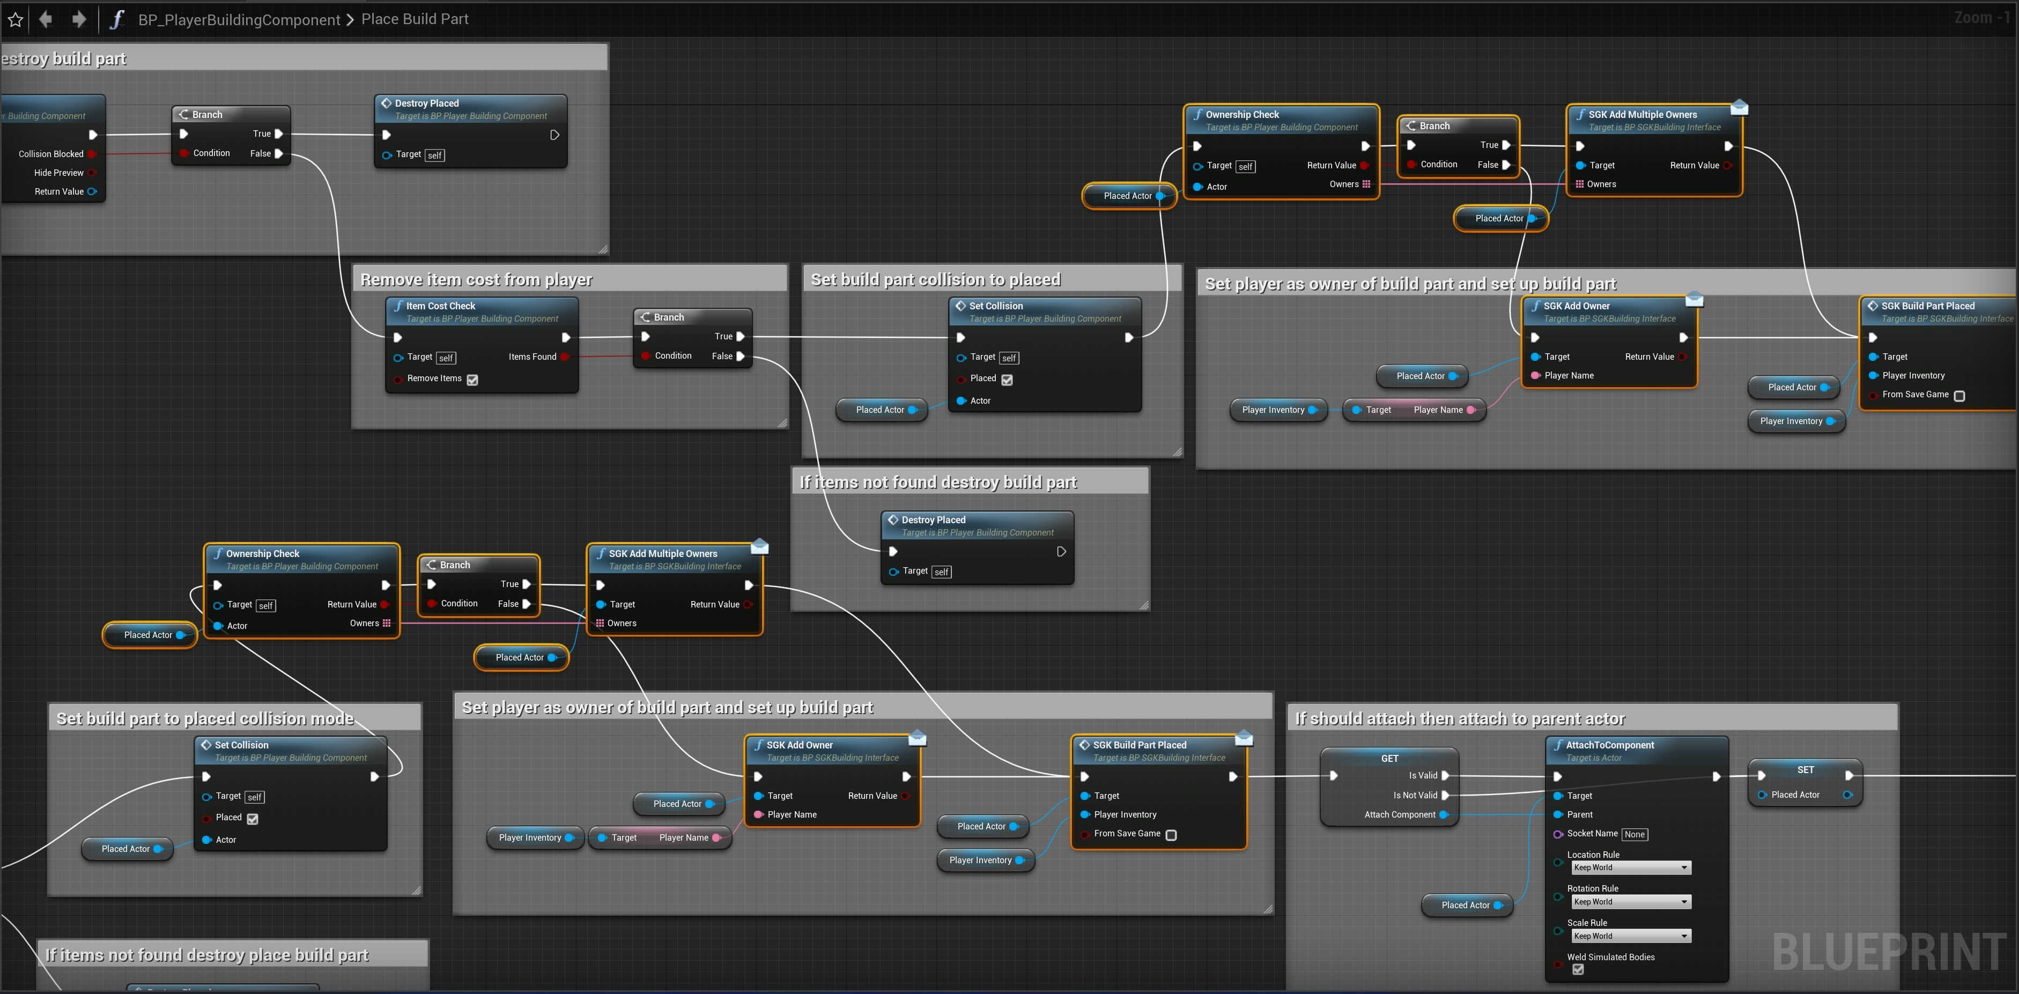Toggle the Remove Items checkbox
Screen dimensions: 2019x994
coord(472,380)
